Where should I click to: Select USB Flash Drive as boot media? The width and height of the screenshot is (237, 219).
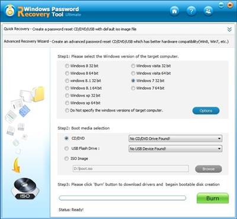(x=67, y=149)
